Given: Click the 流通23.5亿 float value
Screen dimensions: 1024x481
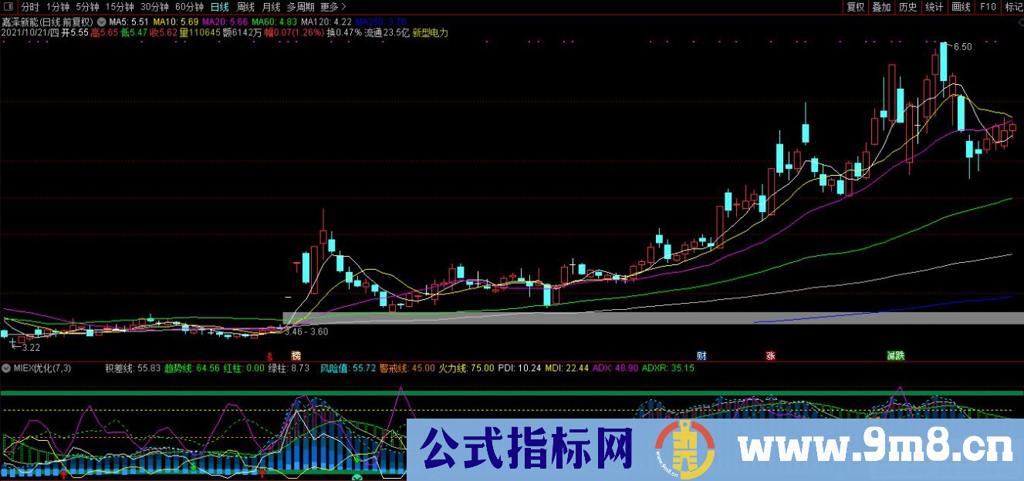Looking at the screenshot, I should (386, 33).
